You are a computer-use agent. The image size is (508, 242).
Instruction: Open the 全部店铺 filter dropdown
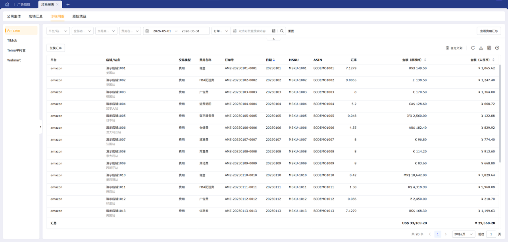[83, 31]
